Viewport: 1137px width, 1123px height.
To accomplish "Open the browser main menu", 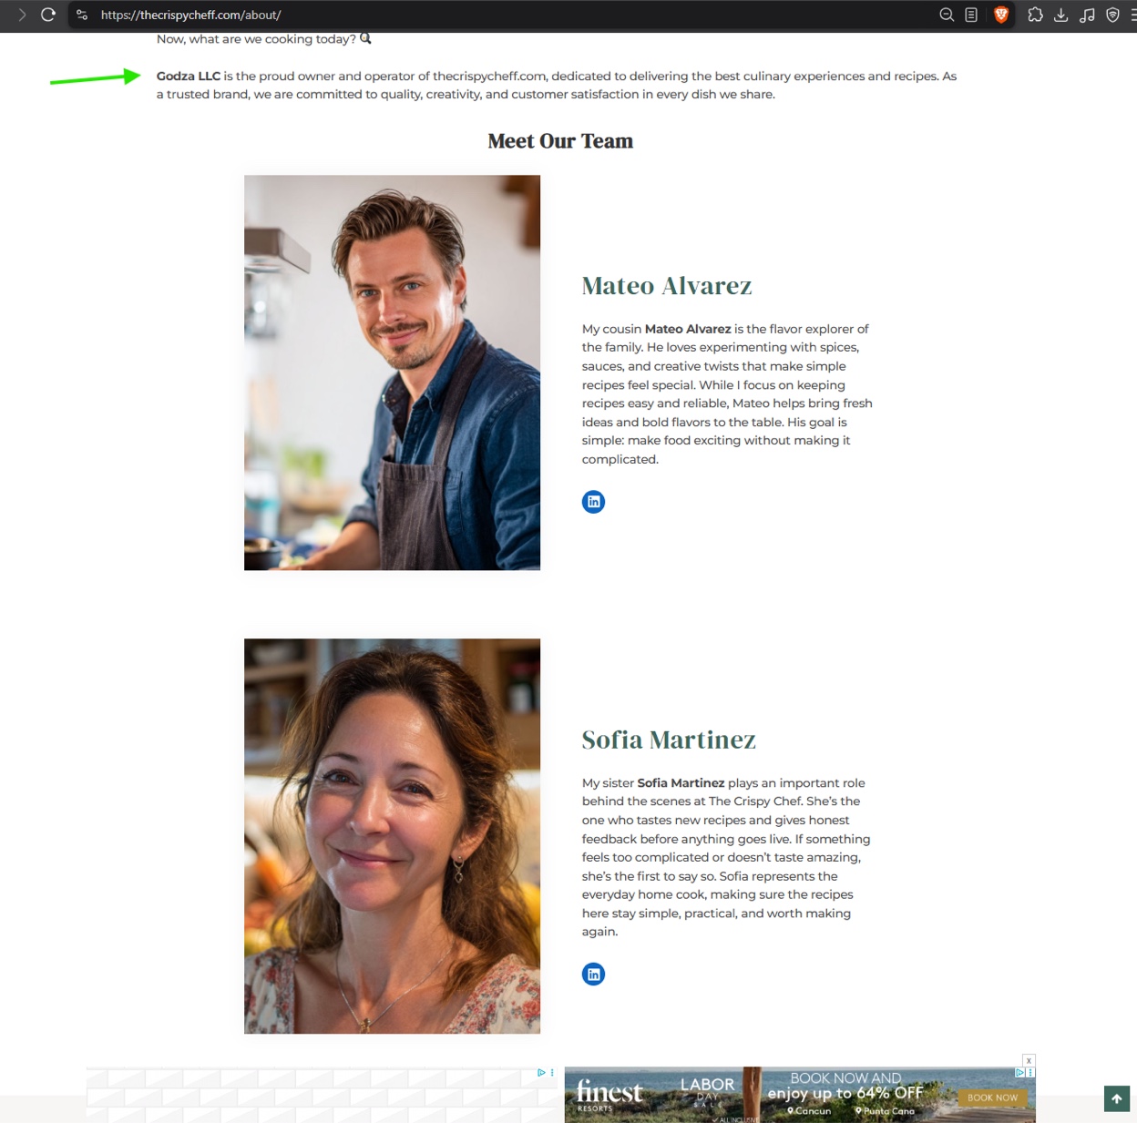I will point(1132,15).
